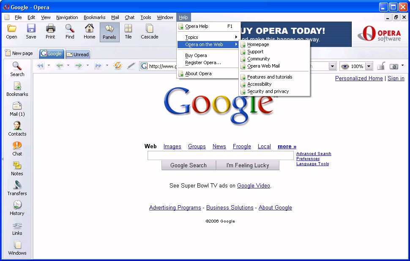Click the Fast Forward navigation button

click(98, 65)
